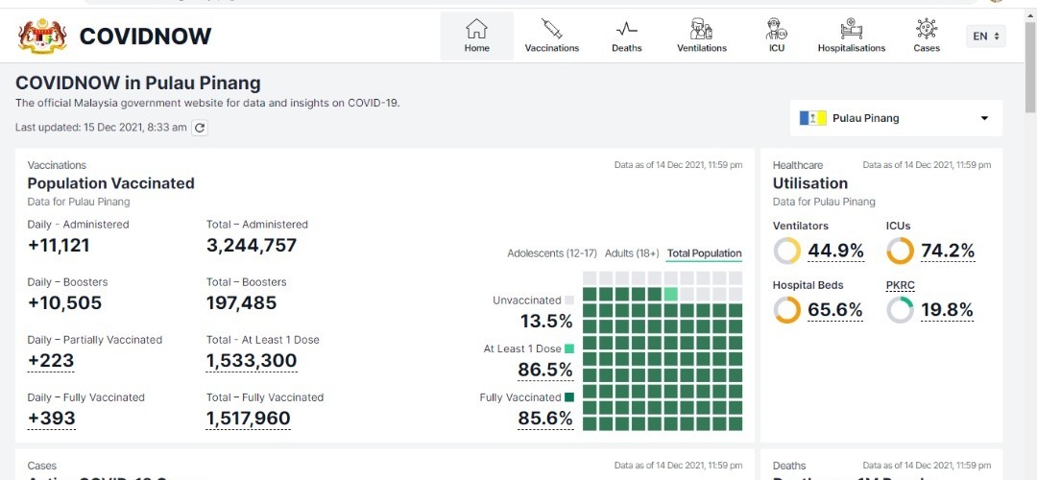Click the Ventilators donut chart
The height and width of the screenshot is (480, 1037).
click(x=787, y=252)
